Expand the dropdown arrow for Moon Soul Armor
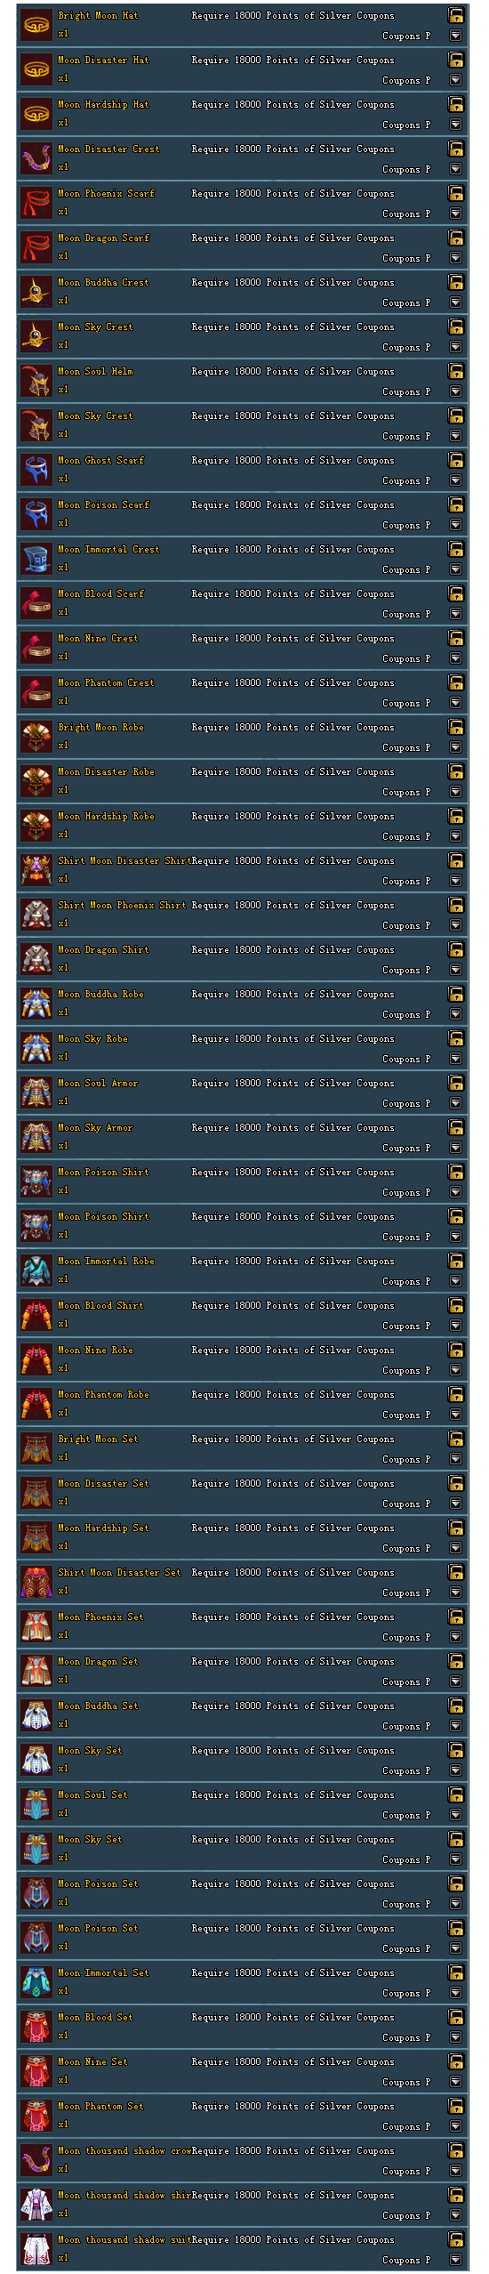The image size is (489, 2274). [x=455, y=1103]
